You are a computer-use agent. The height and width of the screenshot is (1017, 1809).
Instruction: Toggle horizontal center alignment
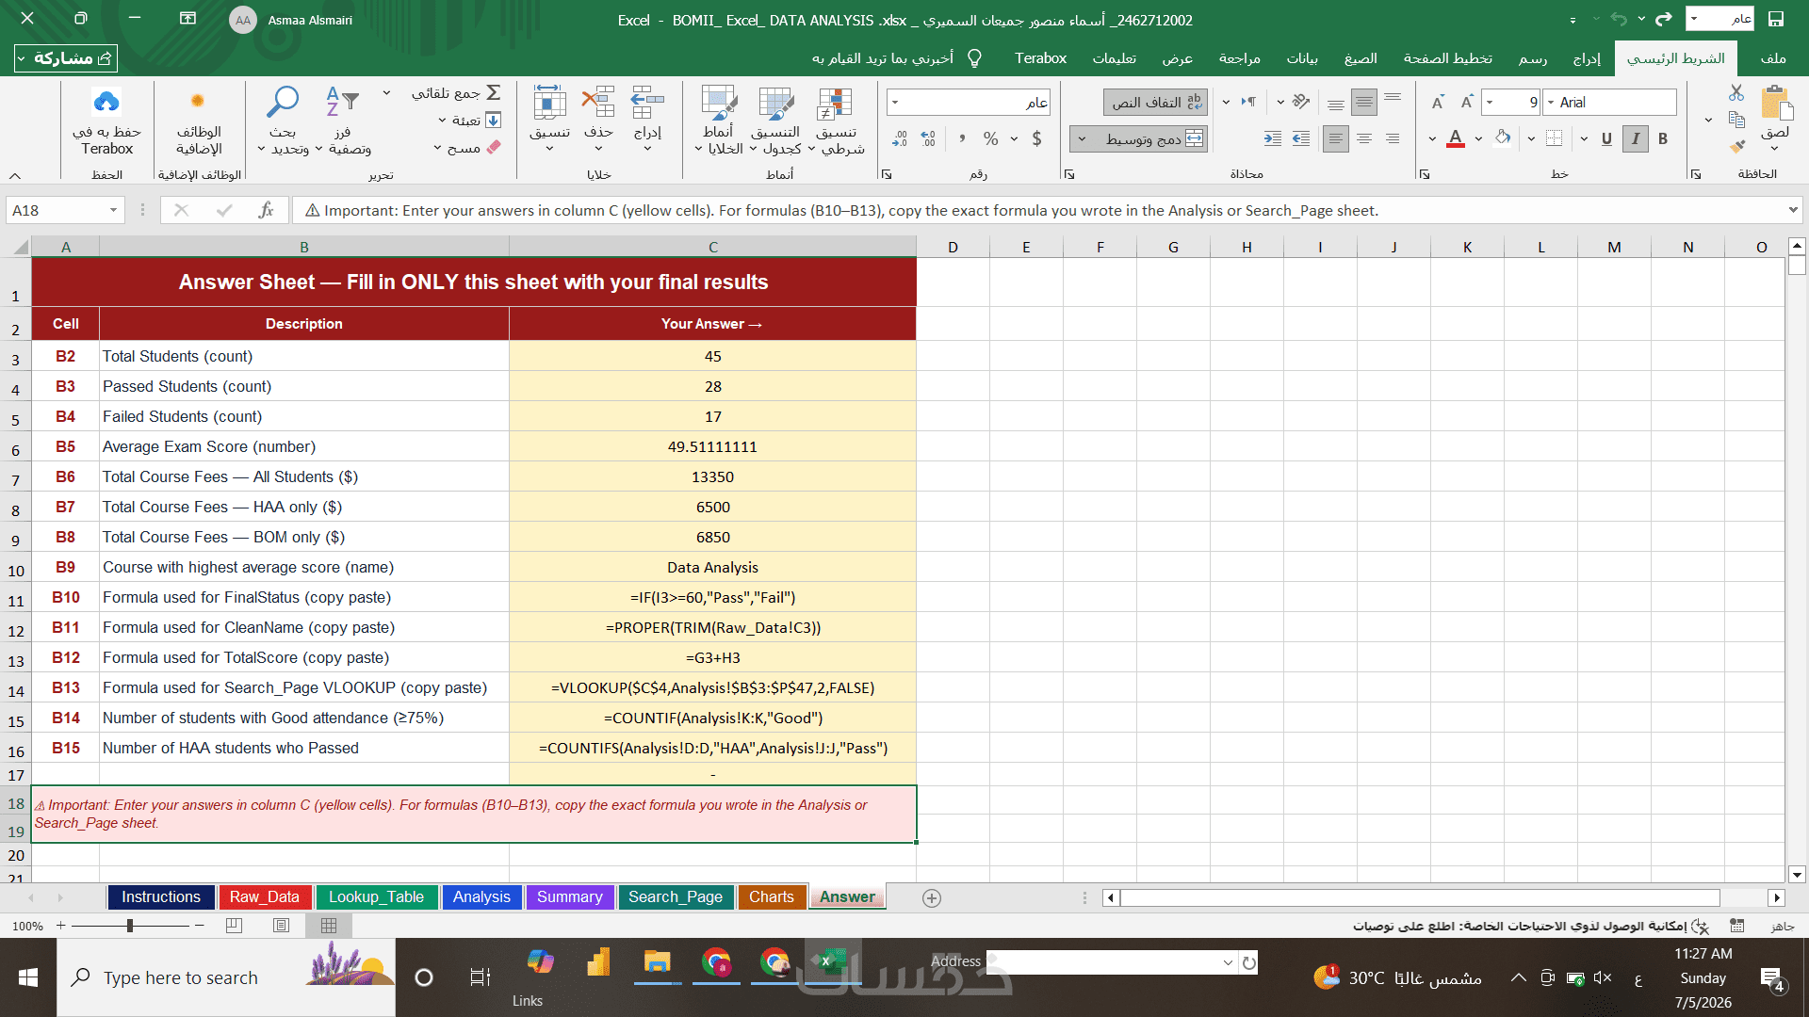pos(1363,139)
